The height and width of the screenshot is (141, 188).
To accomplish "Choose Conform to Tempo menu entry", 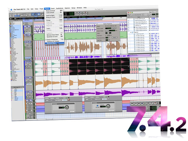I will [x=53, y=41].
